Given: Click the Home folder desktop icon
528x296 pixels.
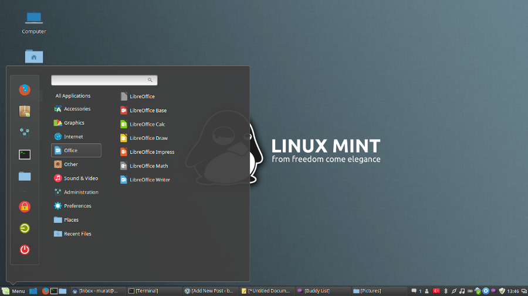Looking at the screenshot, I should 34,57.
